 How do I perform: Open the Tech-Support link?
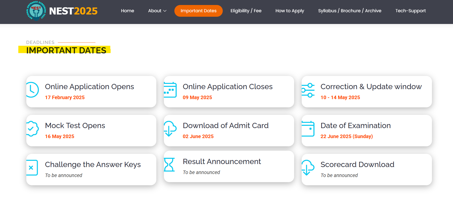click(410, 11)
